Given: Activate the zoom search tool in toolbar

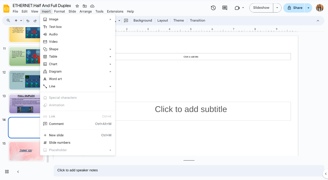Looking at the screenshot, I should tap(8, 21).
